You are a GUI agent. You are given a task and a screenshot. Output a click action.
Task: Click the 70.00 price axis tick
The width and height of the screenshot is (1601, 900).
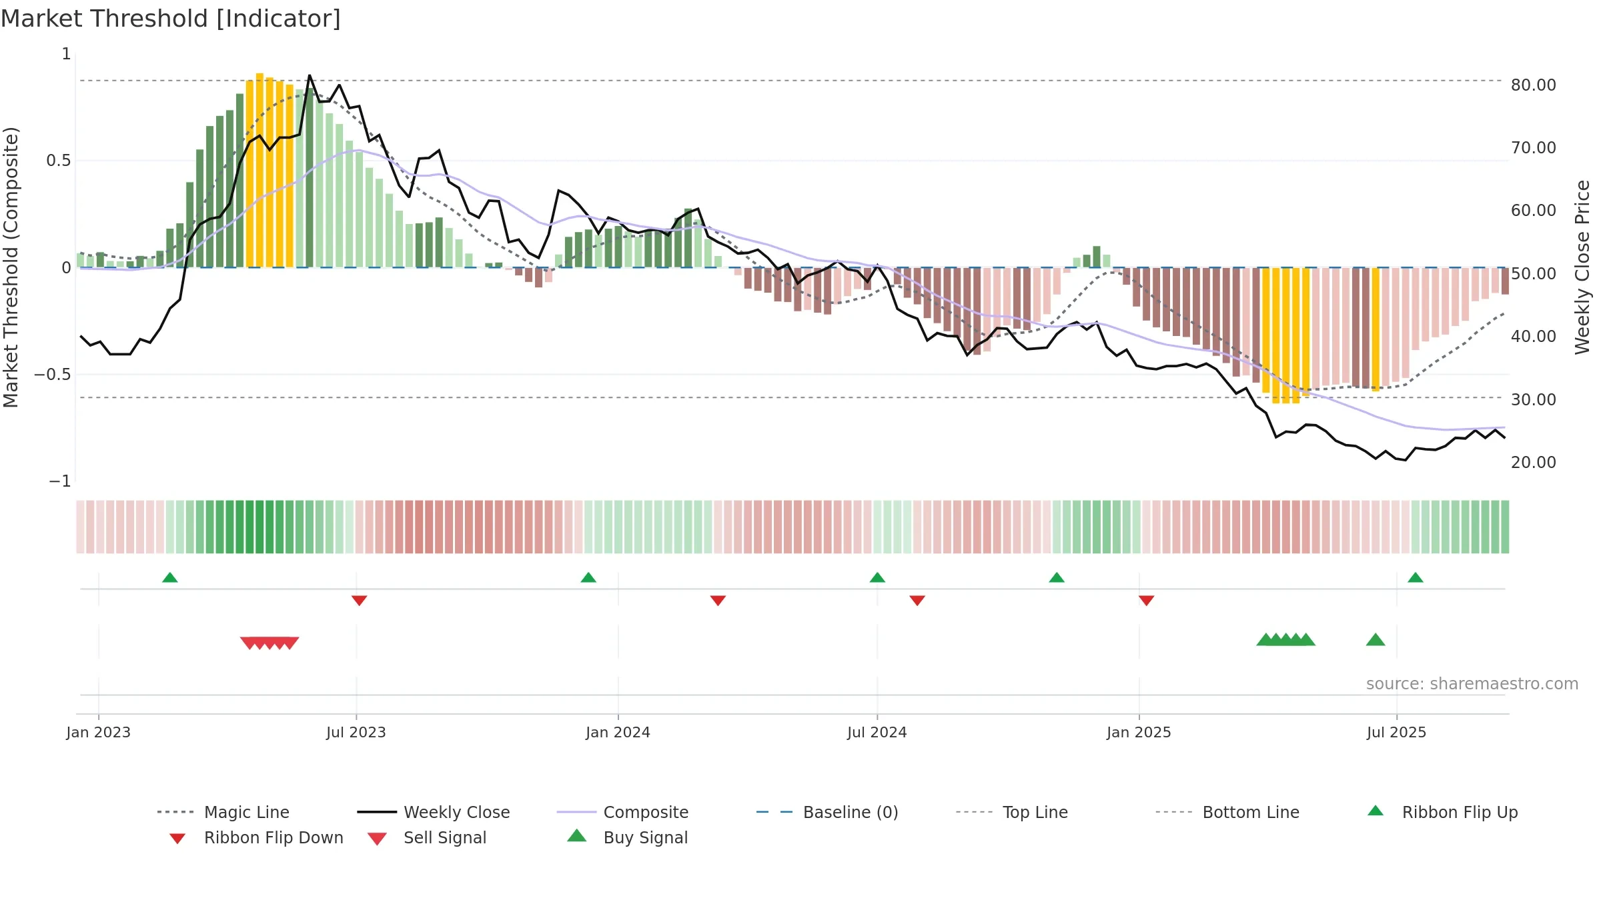(x=1534, y=148)
